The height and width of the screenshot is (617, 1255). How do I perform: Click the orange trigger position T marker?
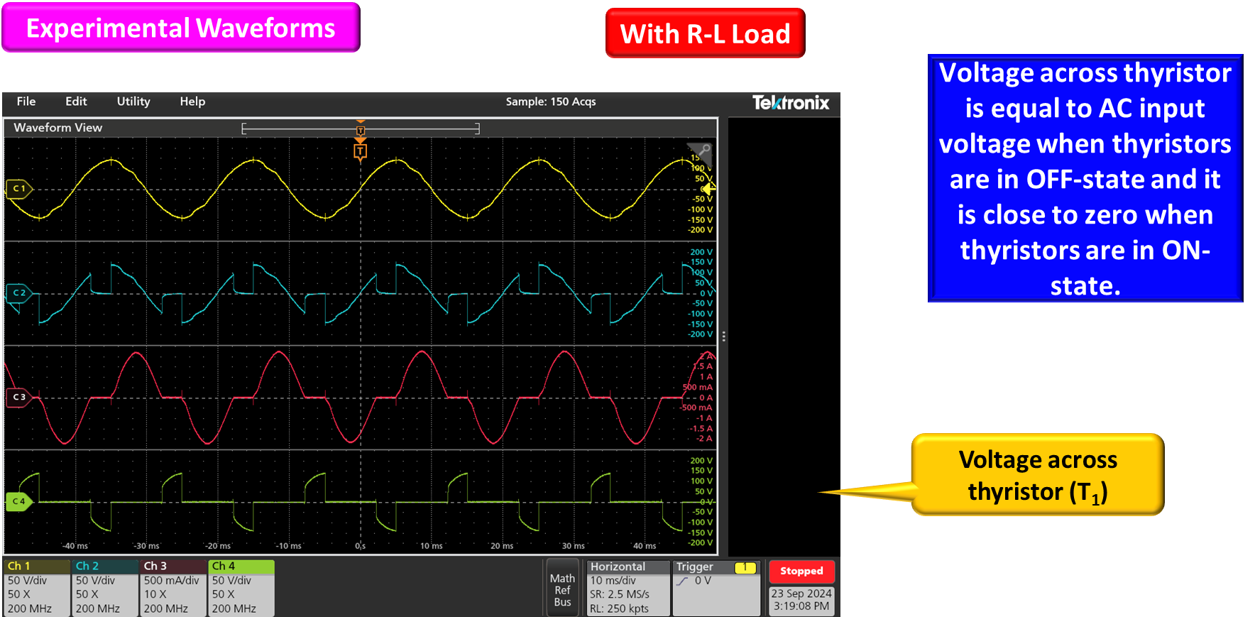(361, 151)
